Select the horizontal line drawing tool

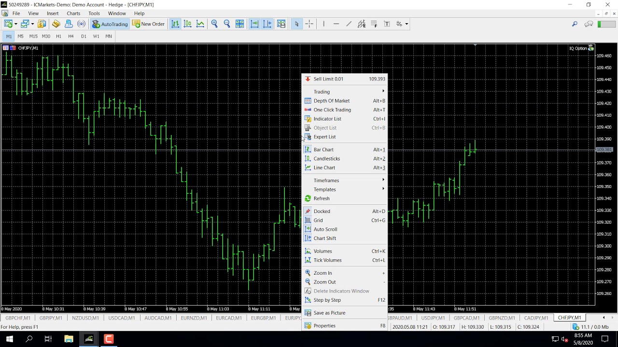coord(336,24)
